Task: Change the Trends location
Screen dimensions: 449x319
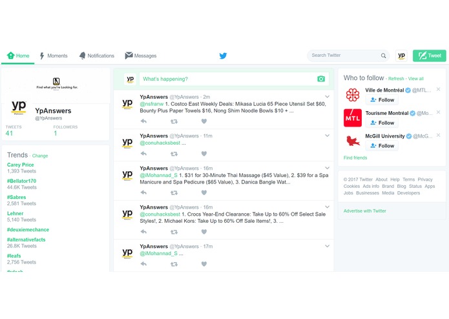Action: (40, 156)
